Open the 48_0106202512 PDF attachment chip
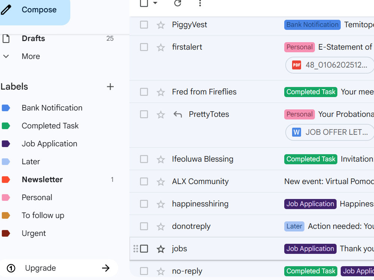This screenshot has height=280, width=374. 329,65
